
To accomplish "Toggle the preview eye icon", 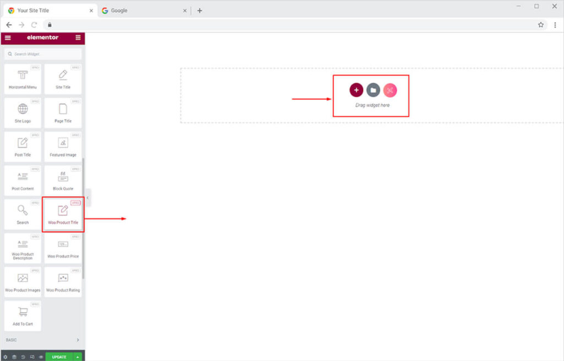I will pos(41,357).
